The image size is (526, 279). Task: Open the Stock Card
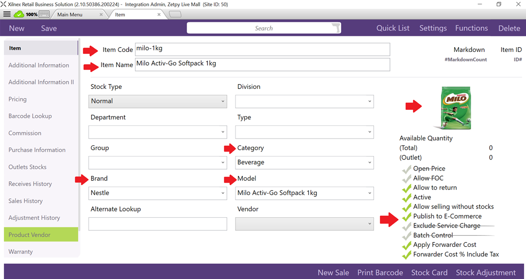(429, 272)
